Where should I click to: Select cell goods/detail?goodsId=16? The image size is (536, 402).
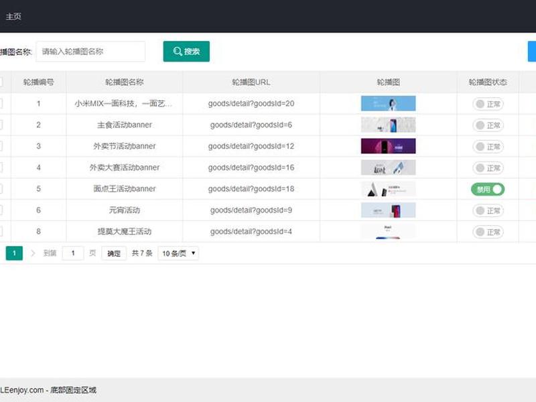click(x=251, y=167)
